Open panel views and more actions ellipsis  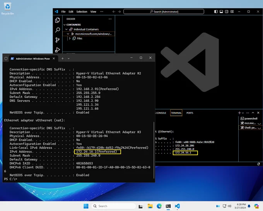(x=248, y=113)
